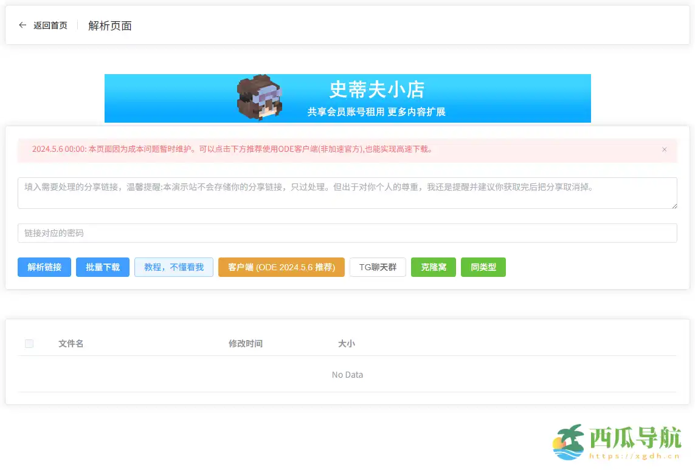695x470 pixels.
Task: Join the TG聊天群 chat group
Action: (x=378, y=267)
